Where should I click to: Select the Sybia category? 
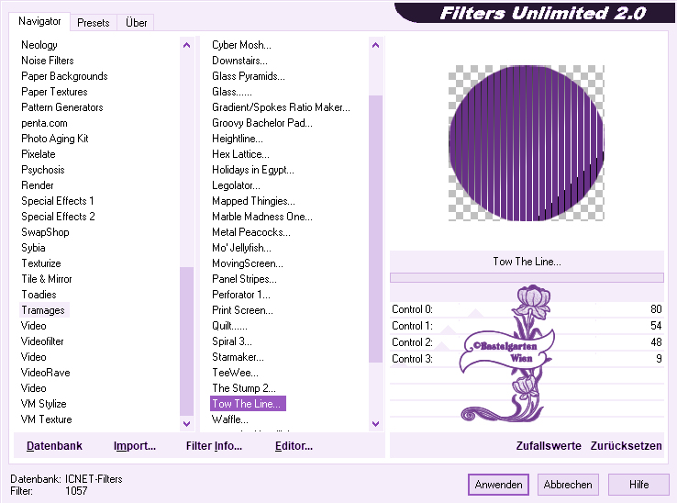coord(33,248)
